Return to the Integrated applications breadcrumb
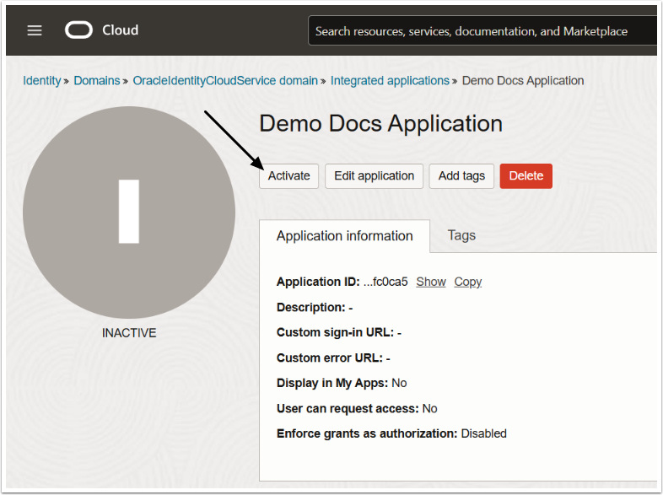 [x=390, y=81]
